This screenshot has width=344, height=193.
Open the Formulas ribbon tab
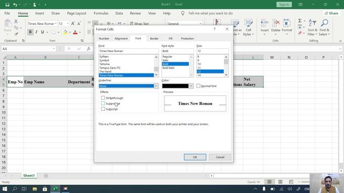coord(101,13)
